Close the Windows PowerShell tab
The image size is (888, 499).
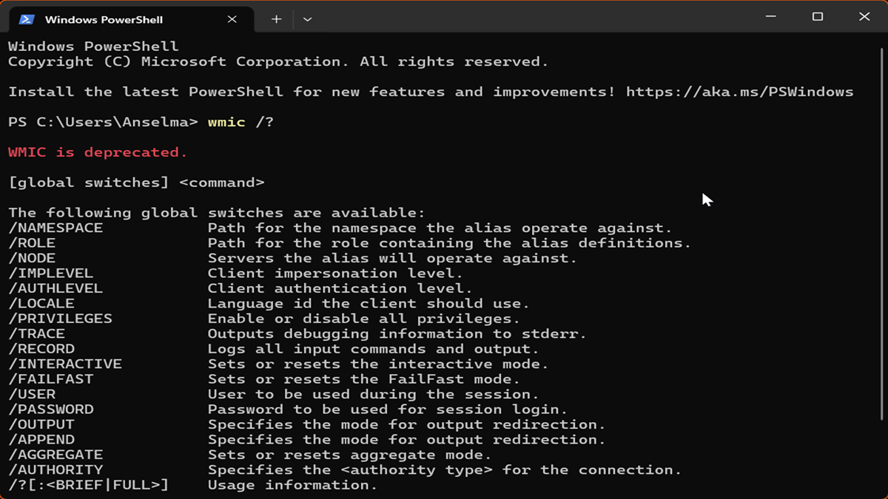point(232,19)
